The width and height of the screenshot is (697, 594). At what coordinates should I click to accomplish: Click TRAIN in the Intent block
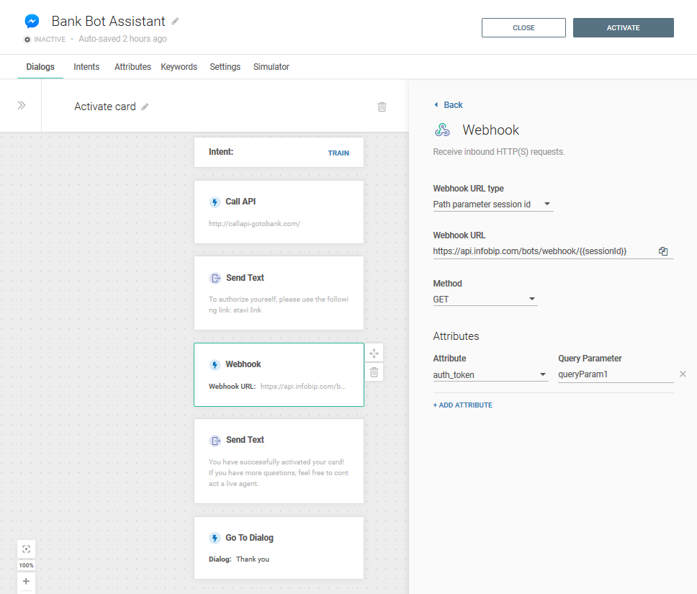(x=338, y=153)
